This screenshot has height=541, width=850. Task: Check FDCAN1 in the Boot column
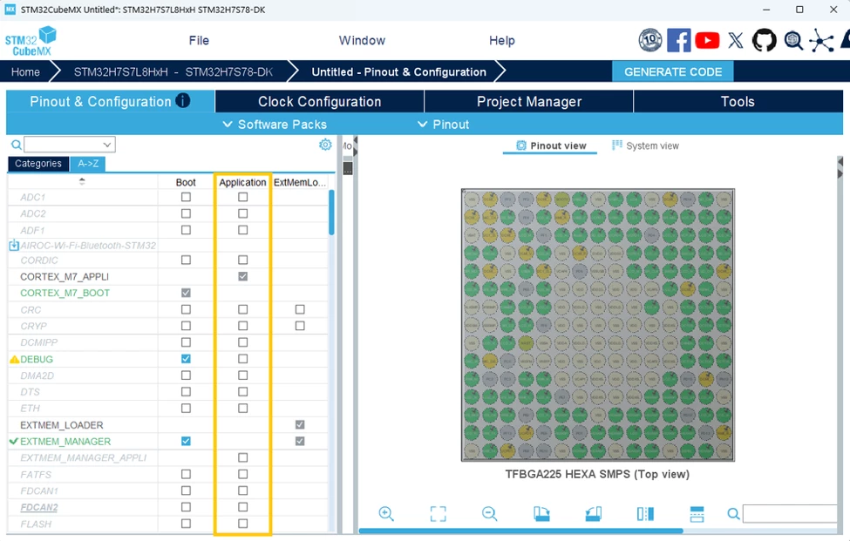pyautogui.click(x=186, y=490)
